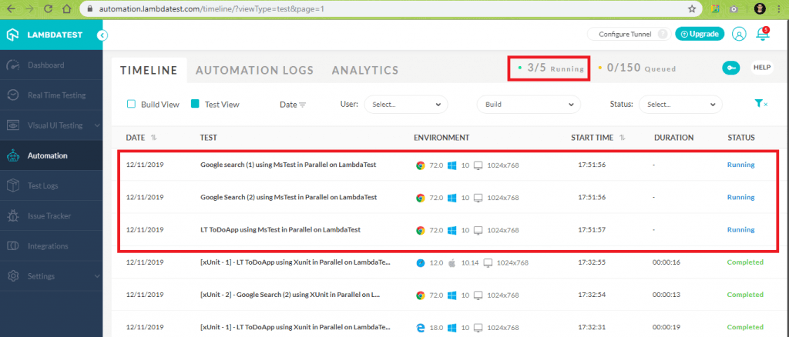Screen dimensions: 789x337
Task: Enable the Build View checkbox
Action: click(x=131, y=104)
